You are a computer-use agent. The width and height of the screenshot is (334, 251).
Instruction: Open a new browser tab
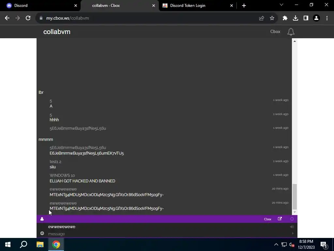(244, 6)
